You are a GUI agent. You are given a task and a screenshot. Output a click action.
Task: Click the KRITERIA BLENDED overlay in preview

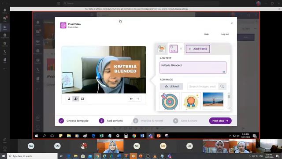tap(125, 69)
